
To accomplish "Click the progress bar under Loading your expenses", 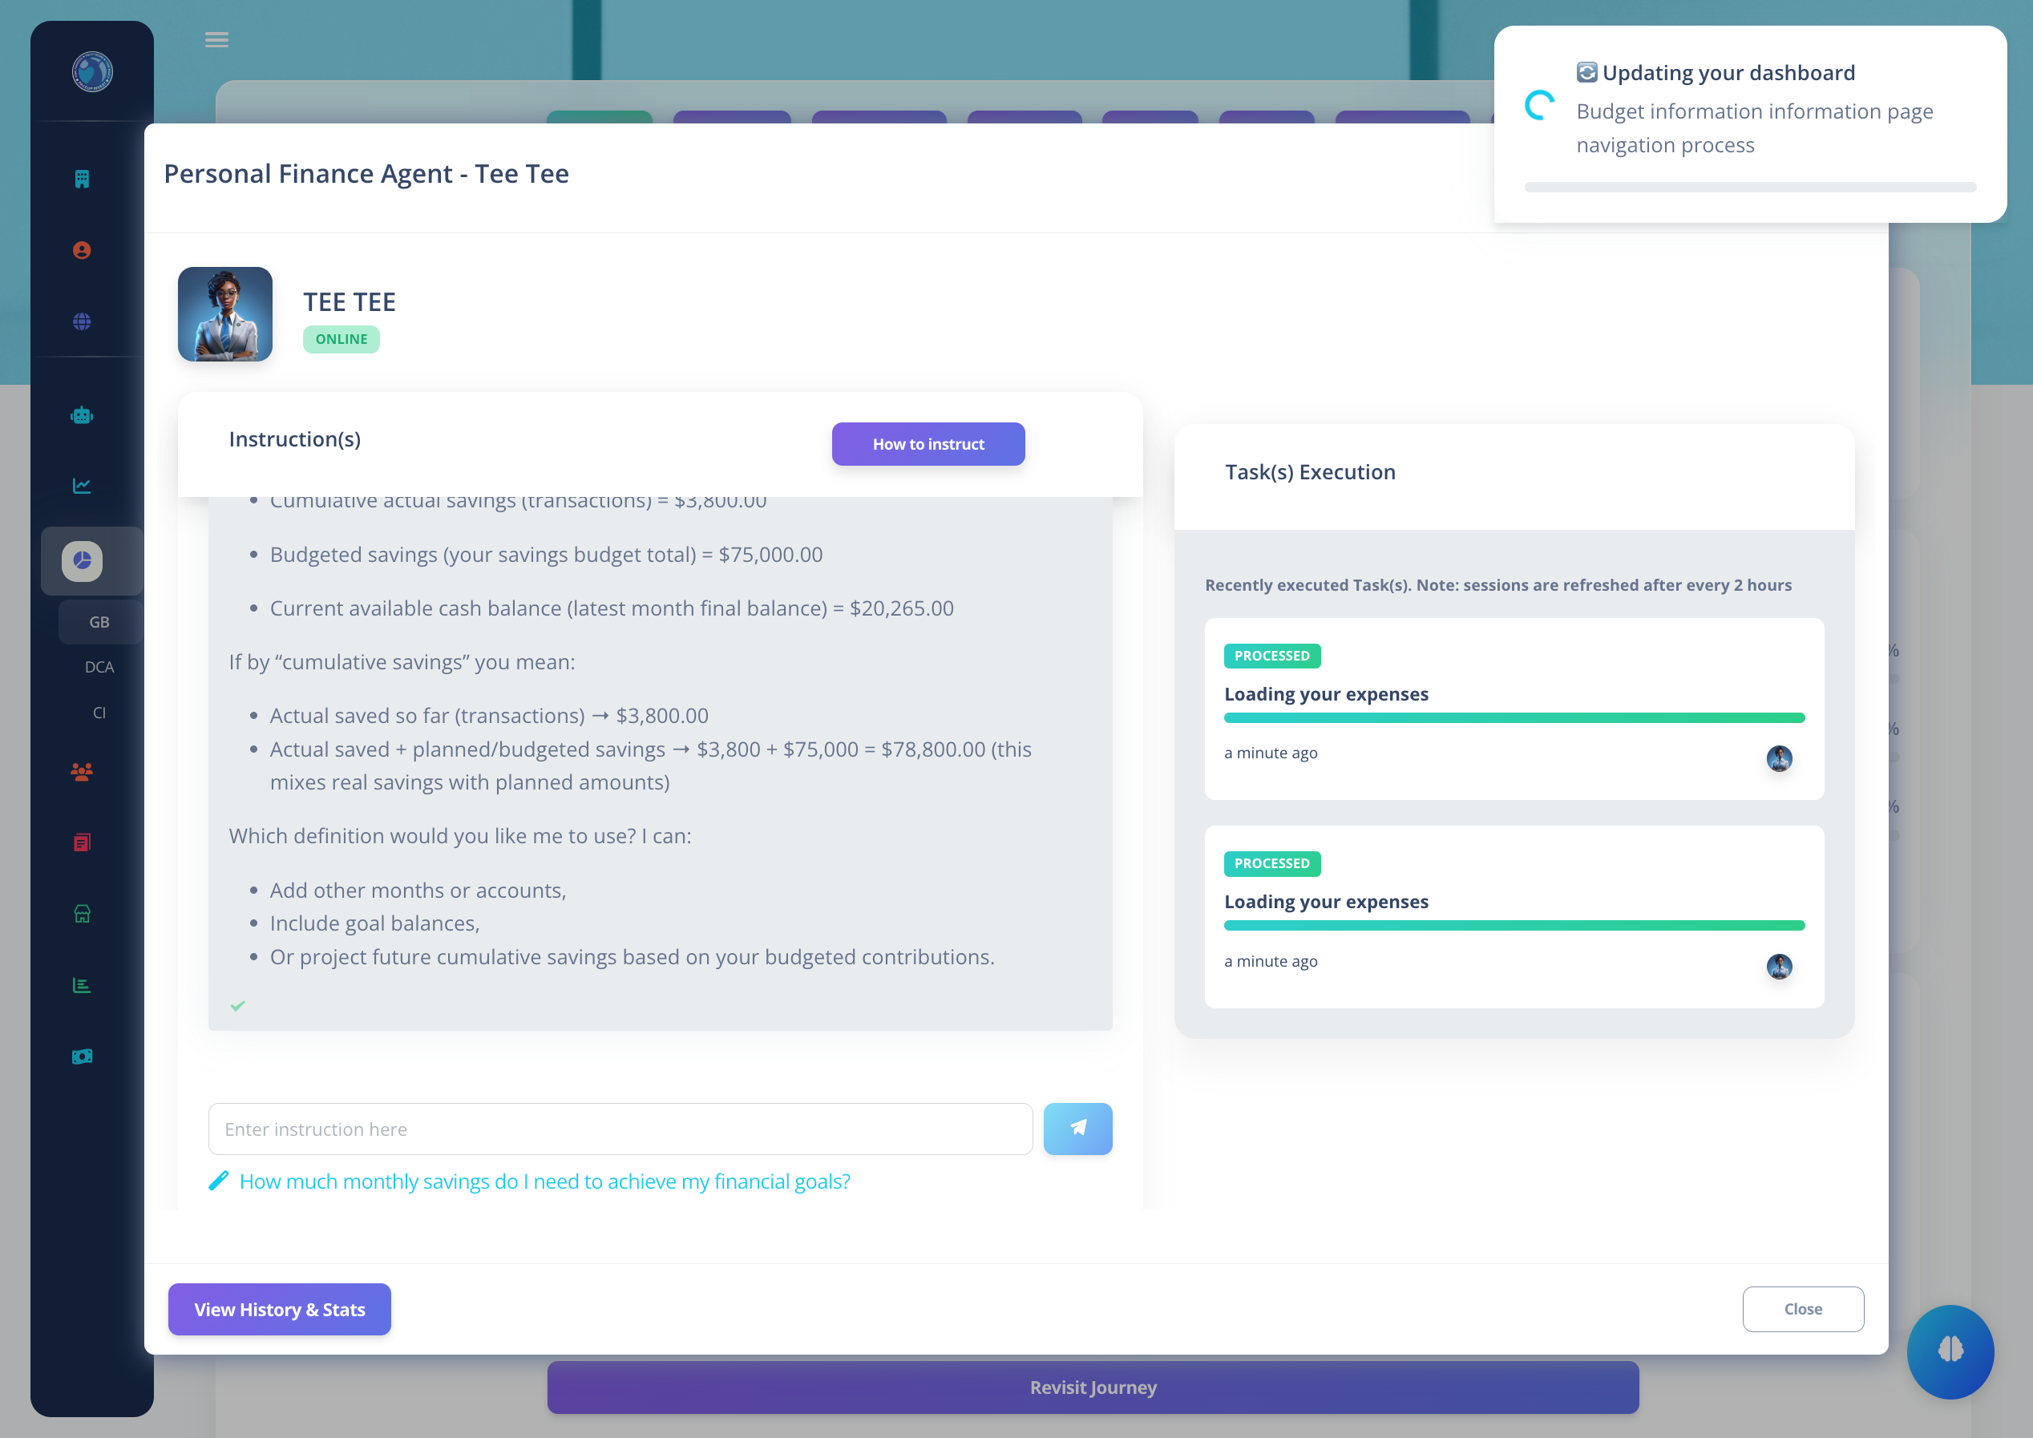I will tap(1514, 717).
